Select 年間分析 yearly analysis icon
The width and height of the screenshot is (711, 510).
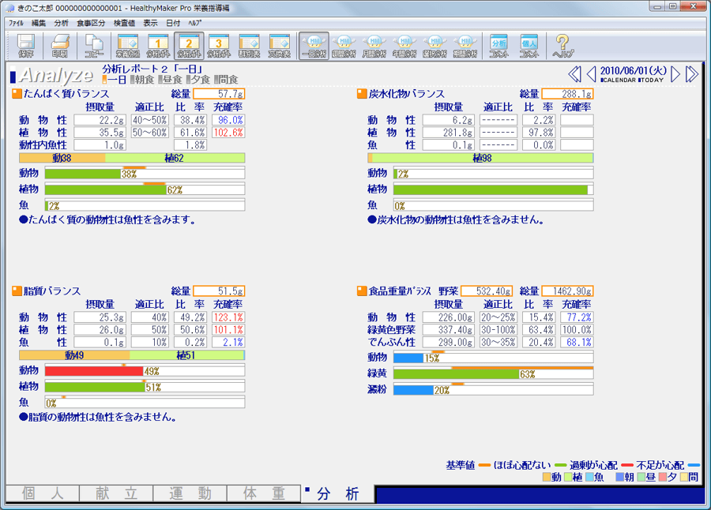coord(404,46)
